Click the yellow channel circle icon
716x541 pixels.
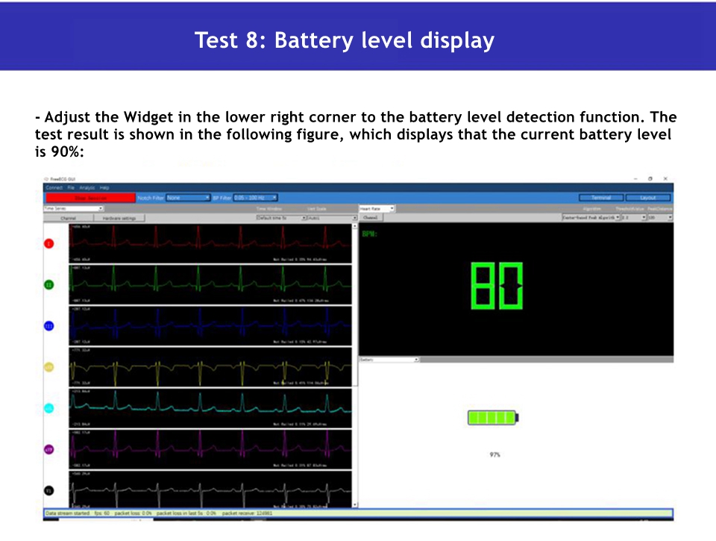49,367
